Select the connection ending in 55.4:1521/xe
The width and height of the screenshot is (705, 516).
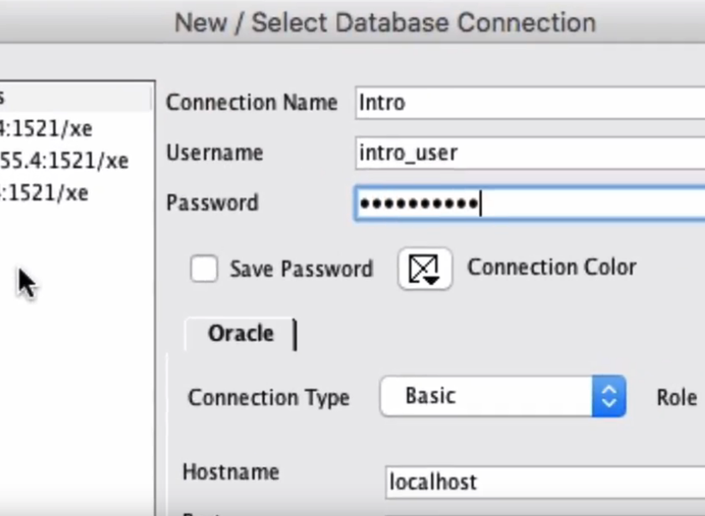(x=63, y=160)
